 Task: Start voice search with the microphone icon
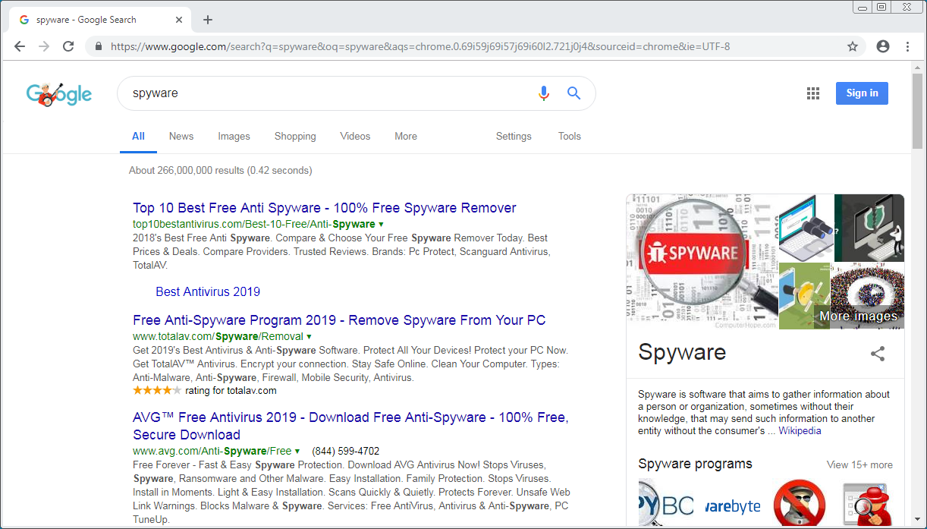(543, 93)
